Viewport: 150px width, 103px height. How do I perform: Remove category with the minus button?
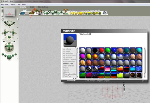pyautogui.click(x=74, y=79)
